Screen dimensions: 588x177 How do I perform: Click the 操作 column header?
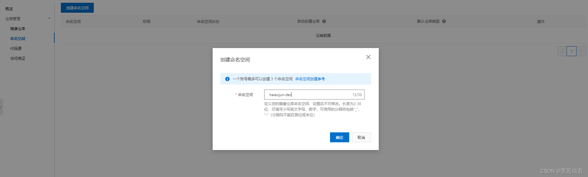click(x=541, y=21)
